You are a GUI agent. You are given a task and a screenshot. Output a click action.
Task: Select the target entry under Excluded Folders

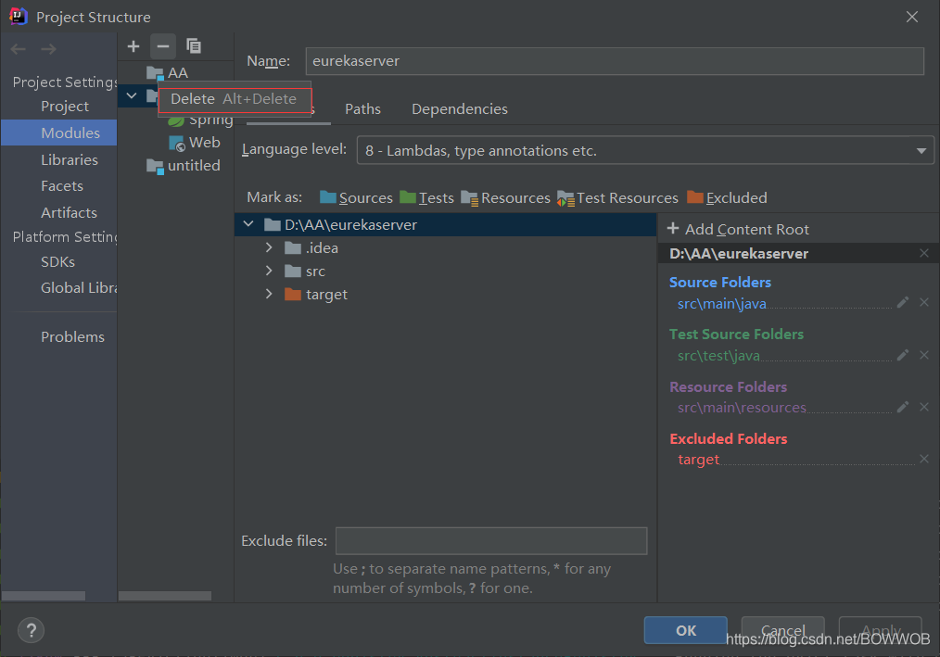click(x=698, y=460)
